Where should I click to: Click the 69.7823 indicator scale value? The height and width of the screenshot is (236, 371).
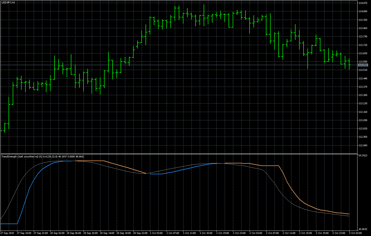point(363,156)
